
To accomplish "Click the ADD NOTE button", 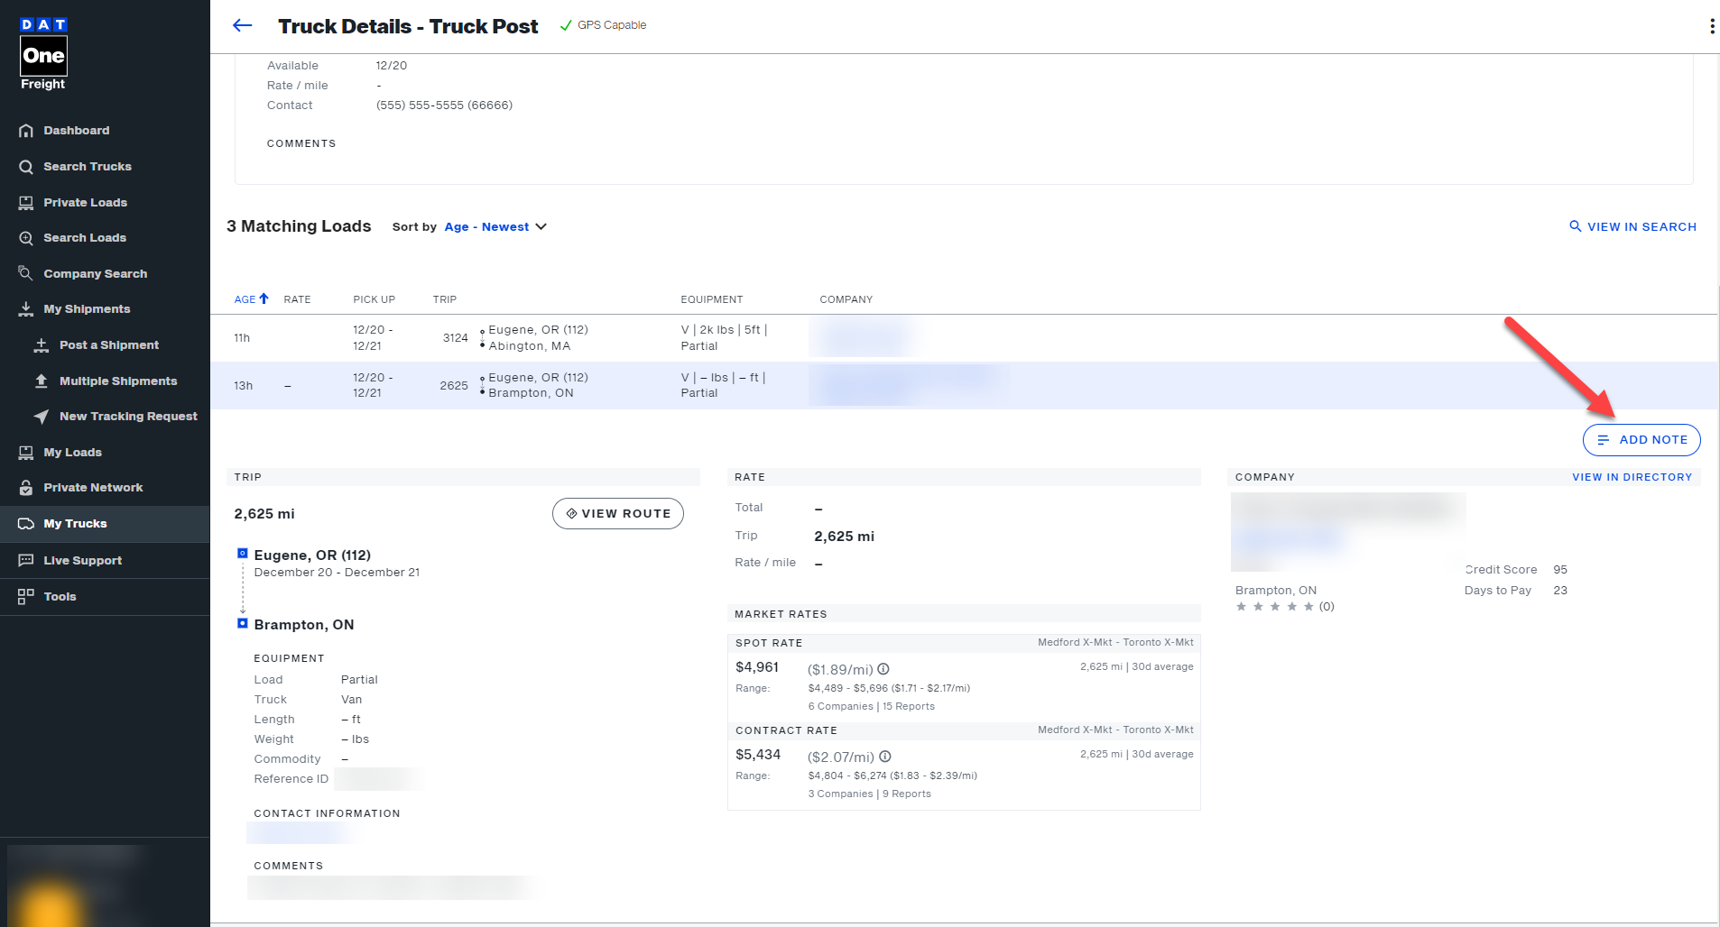I will [1641, 440].
